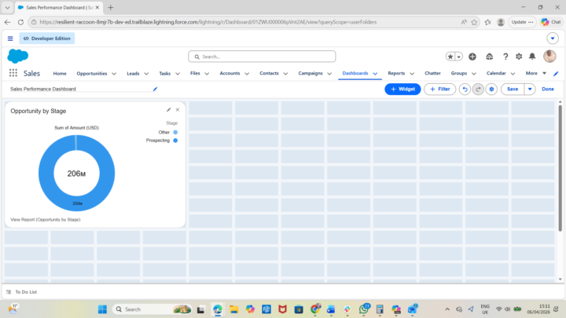This screenshot has height=318, width=566.
Task: Open the Contacts tab
Action: (269, 73)
